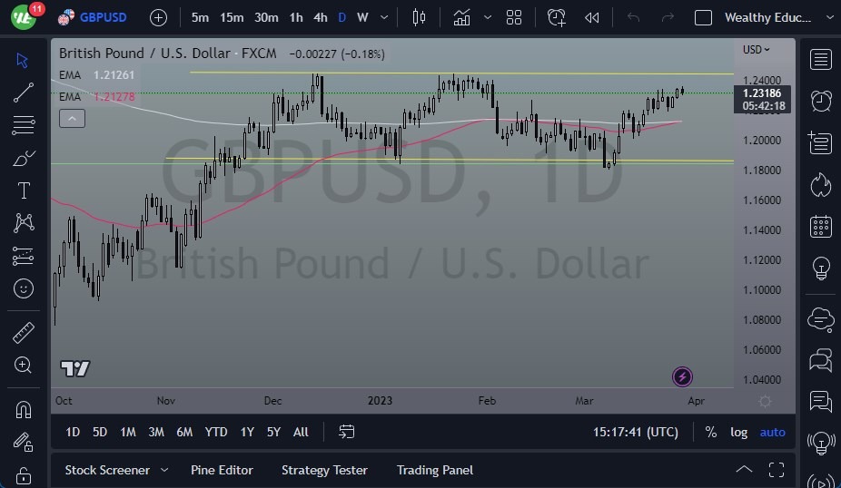Click the current price label 1.23186
Image resolution: width=841 pixels, height=488 pixels.
[x=763, y=93]
